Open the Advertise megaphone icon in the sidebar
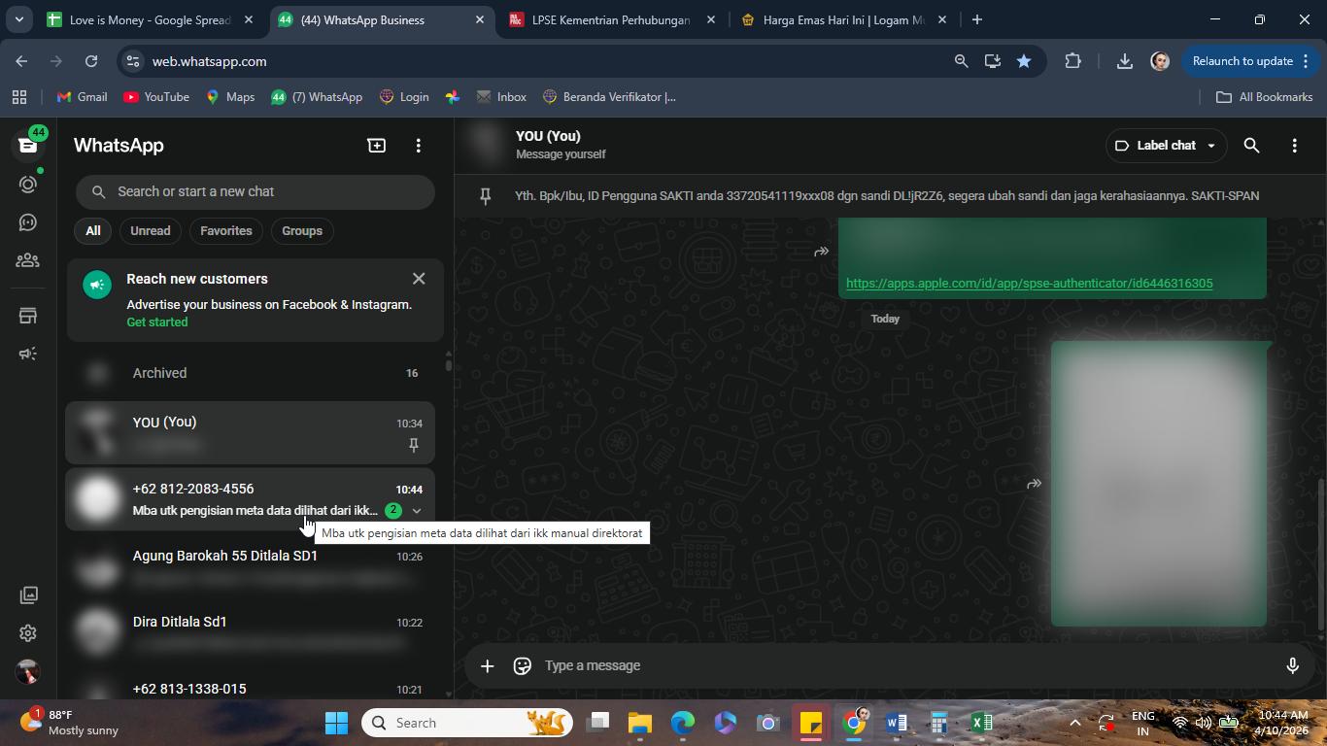This screenshot has height=746, width=1327. click(x=28, y=354)
